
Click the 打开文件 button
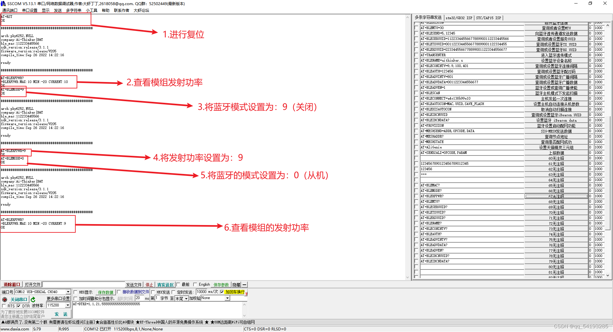33,284
